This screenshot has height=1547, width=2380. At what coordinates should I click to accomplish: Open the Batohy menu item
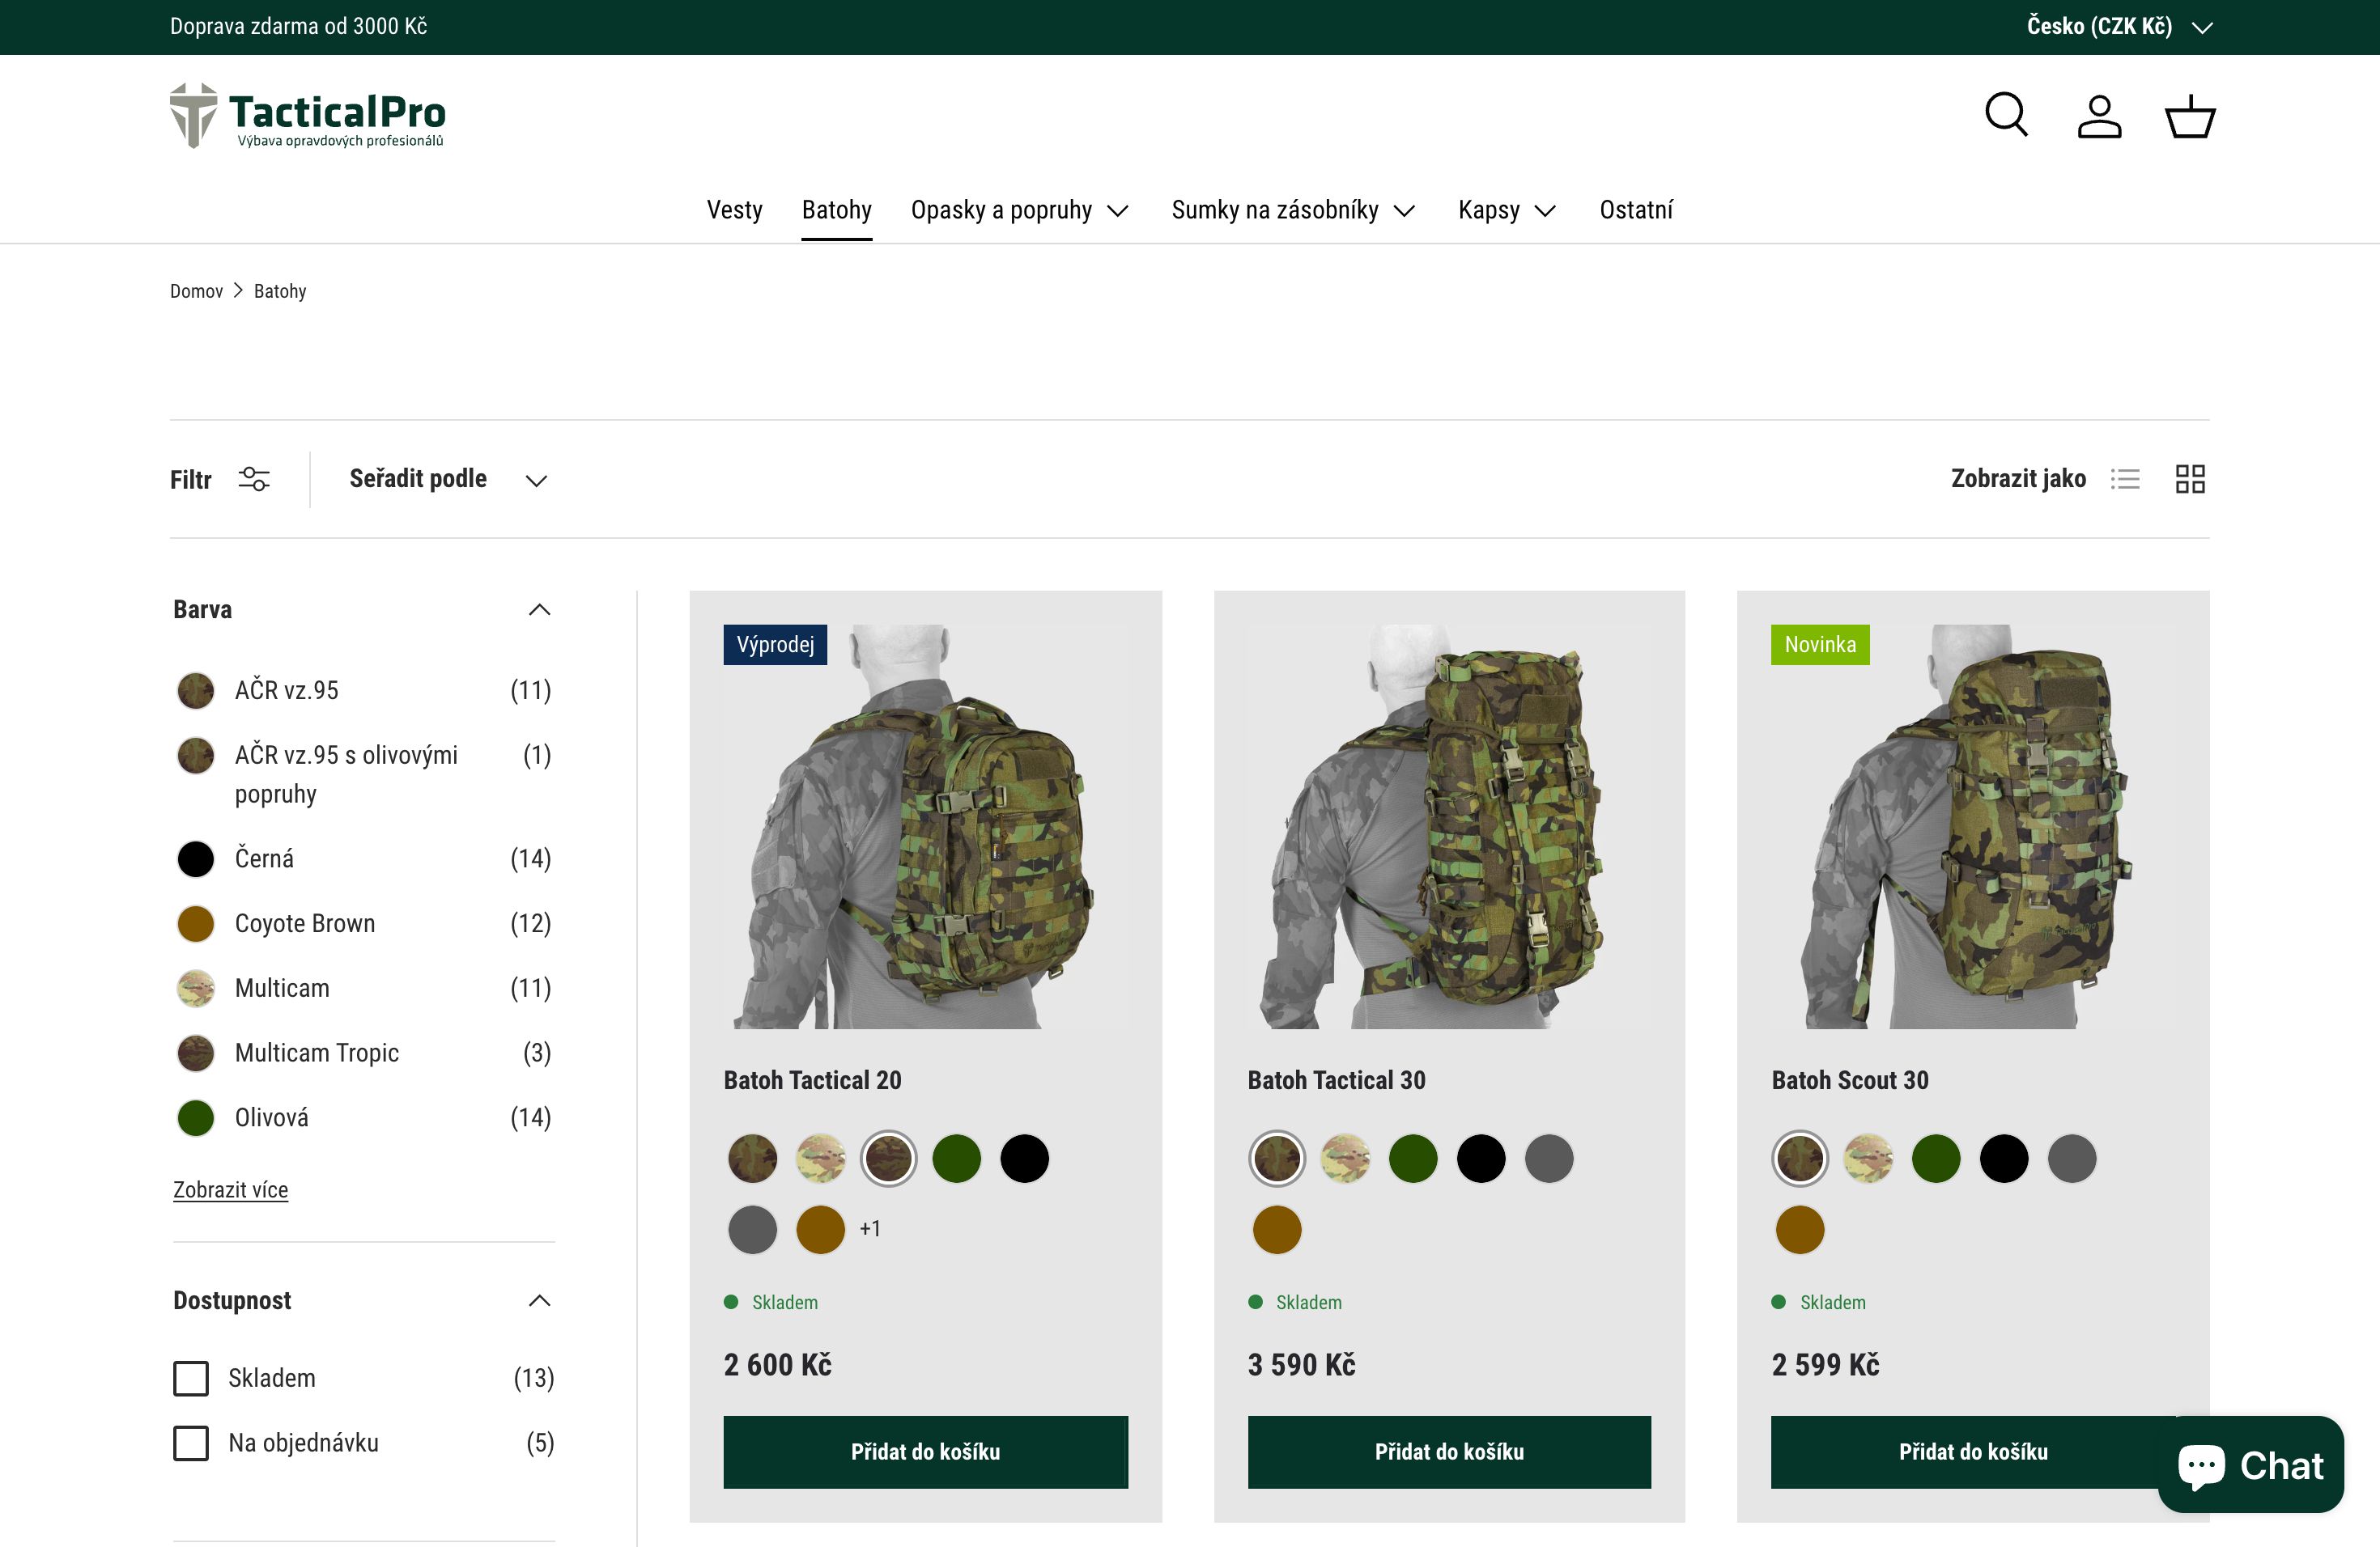tap(836, 210)
